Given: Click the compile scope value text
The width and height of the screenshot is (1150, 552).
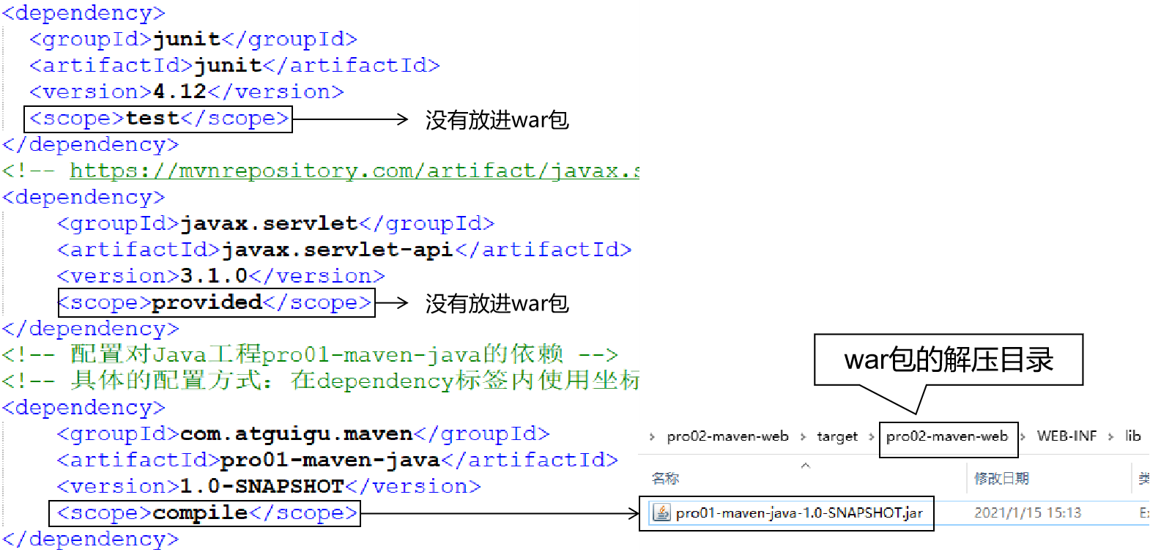Looking at the screenshot, I should click(x=200, y=512).
